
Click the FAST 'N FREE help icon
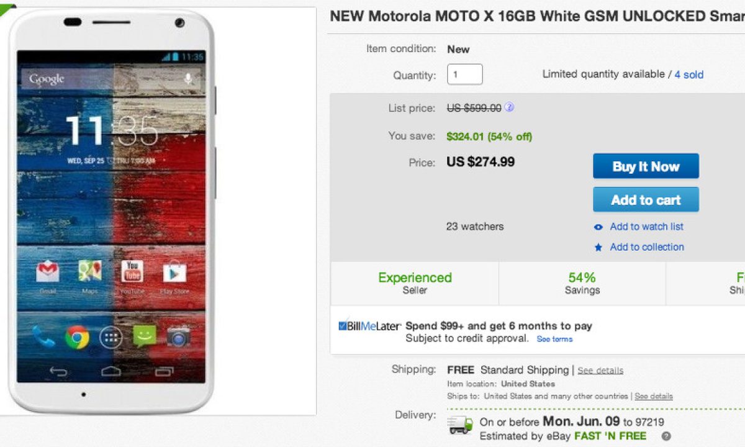point(666,436)
